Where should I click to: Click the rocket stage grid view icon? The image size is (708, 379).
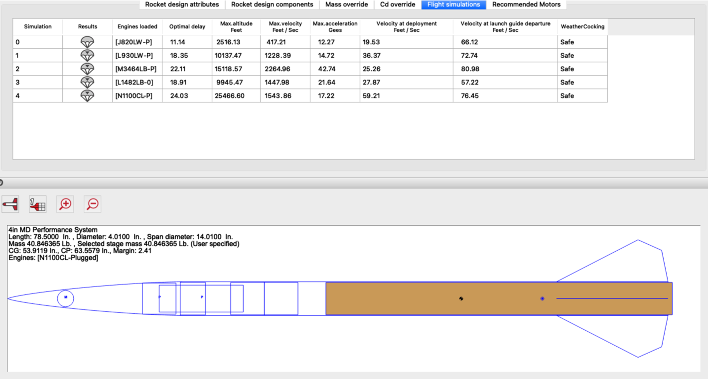pyautogui.click(x=38, y=204)
